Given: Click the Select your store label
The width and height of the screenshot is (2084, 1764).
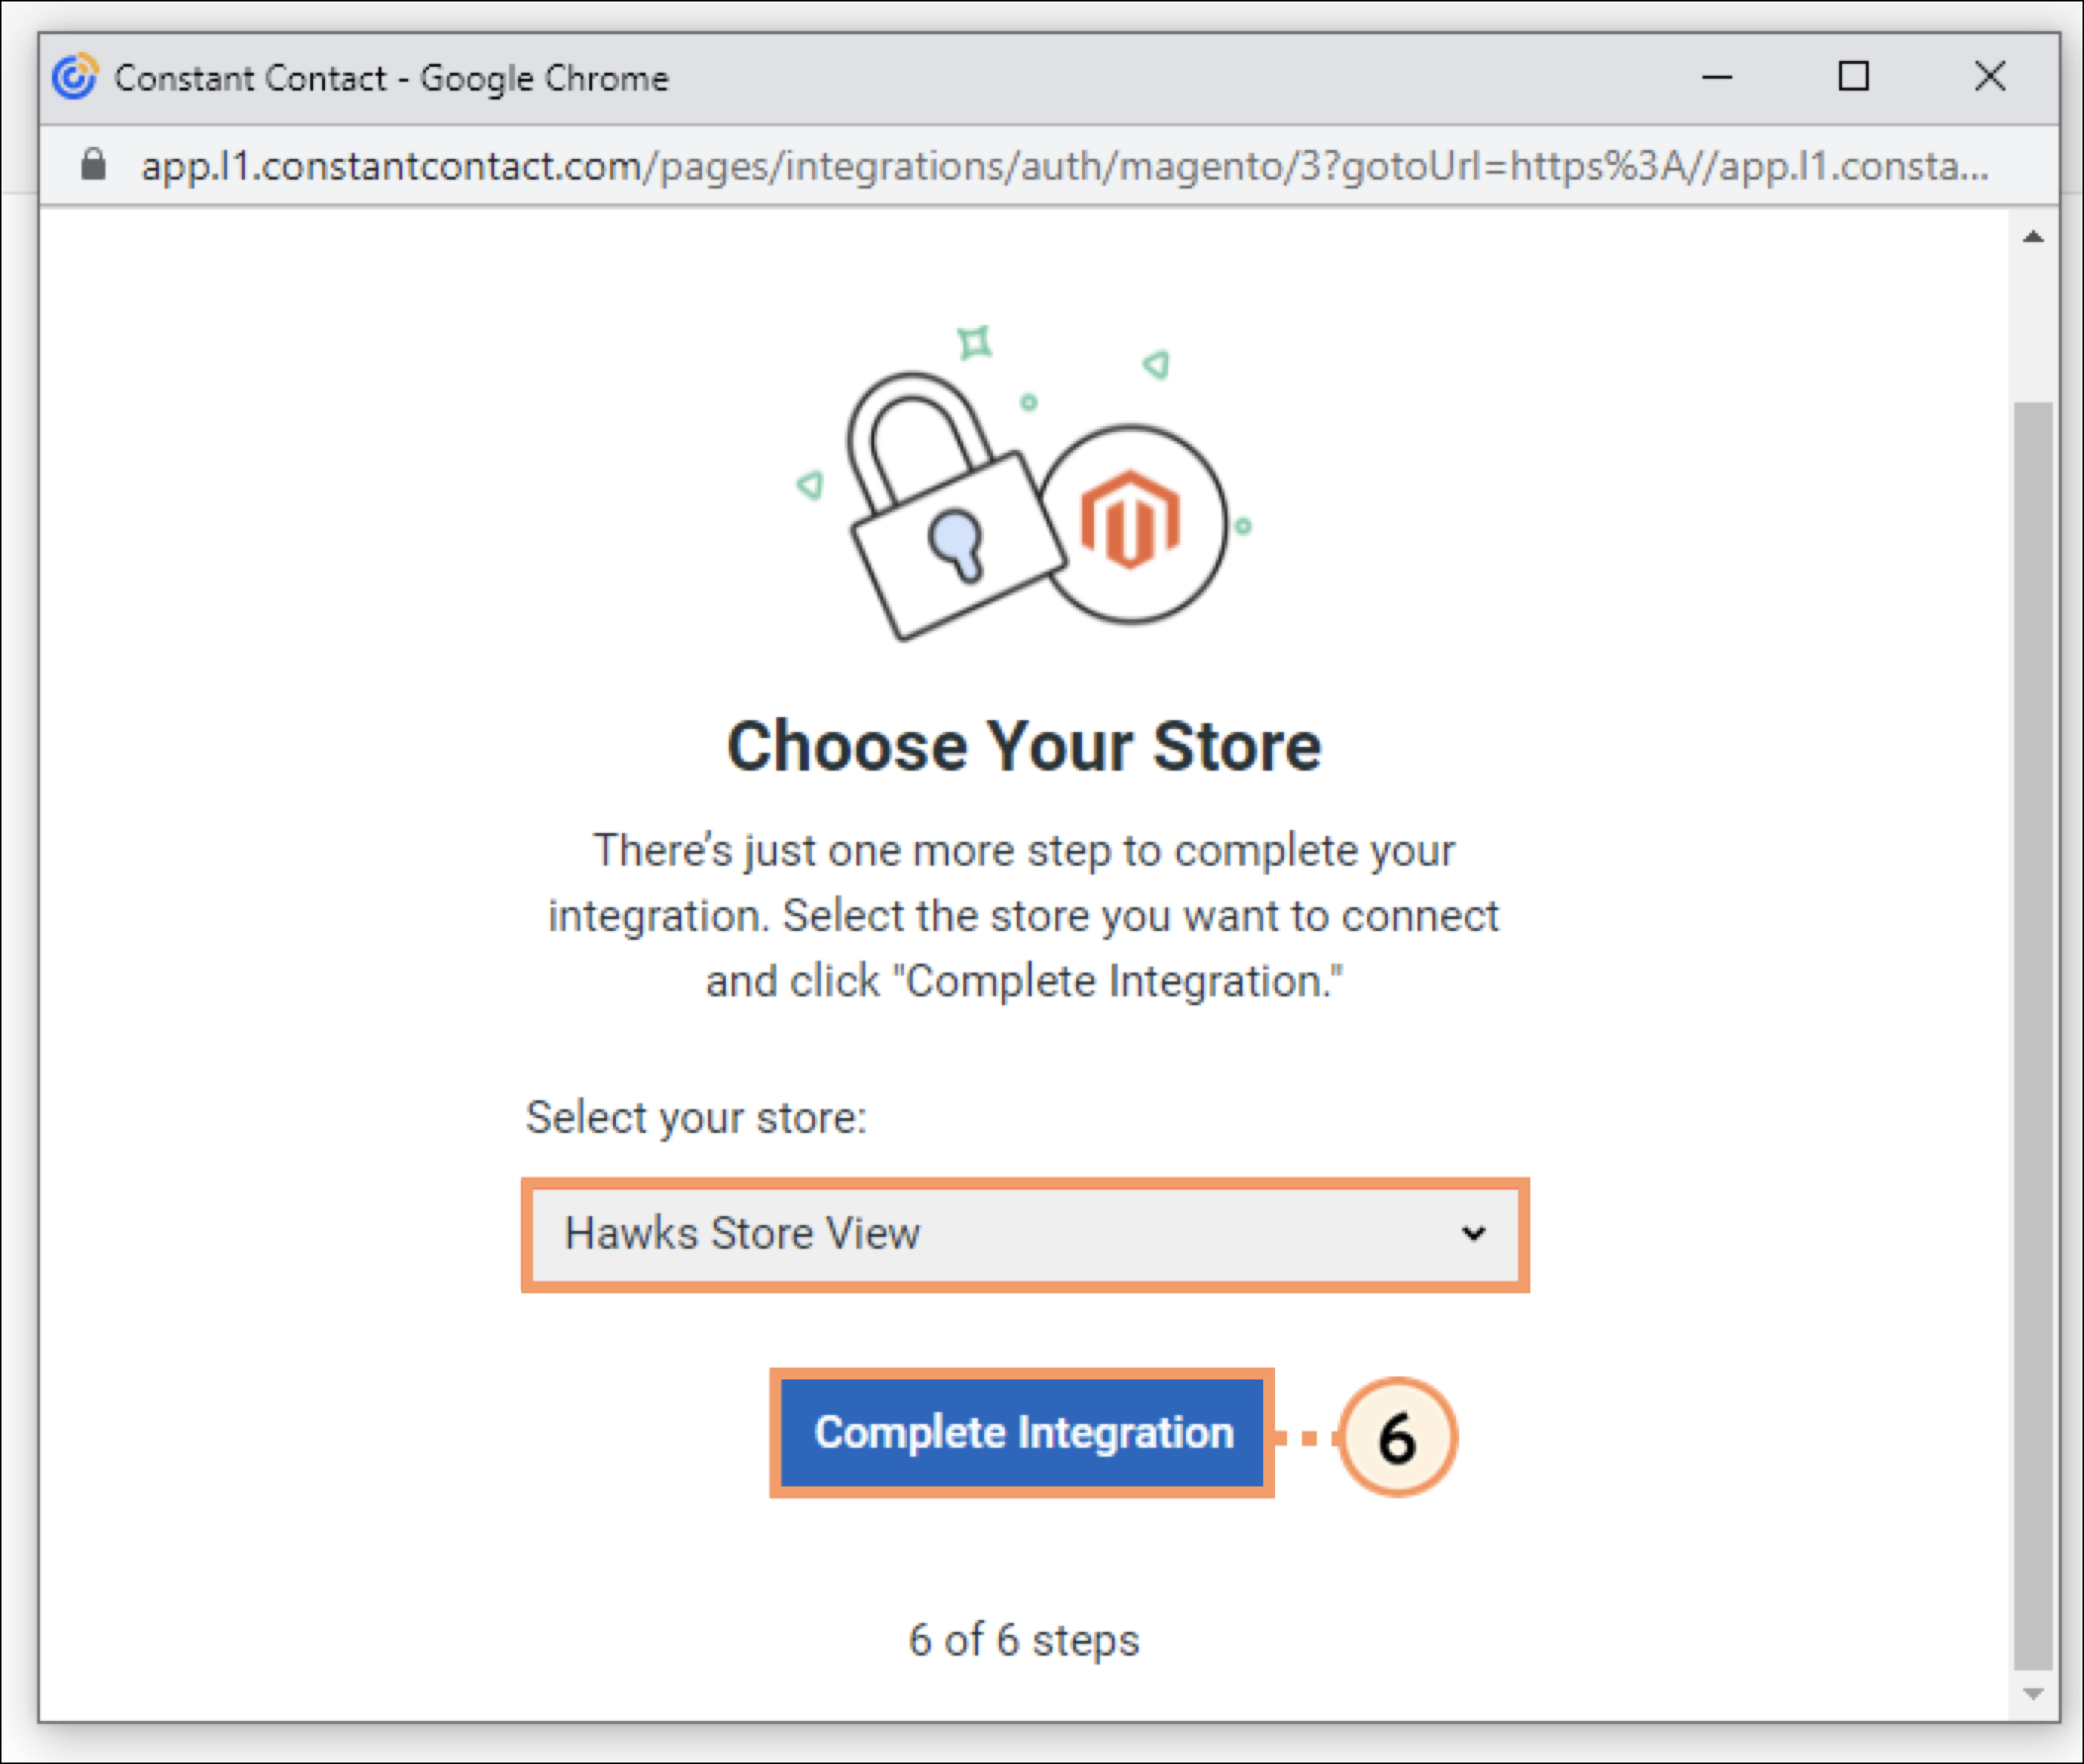Looking at the screenshot, I should (x=697, y=1118).
